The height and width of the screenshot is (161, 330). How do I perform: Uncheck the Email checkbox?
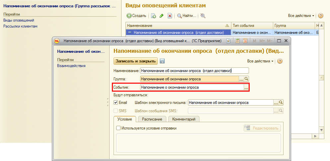pos(116,103)
